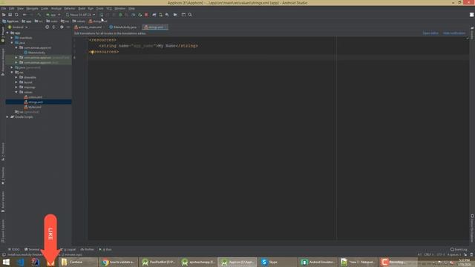Open the File menu

tap(4, 8)
